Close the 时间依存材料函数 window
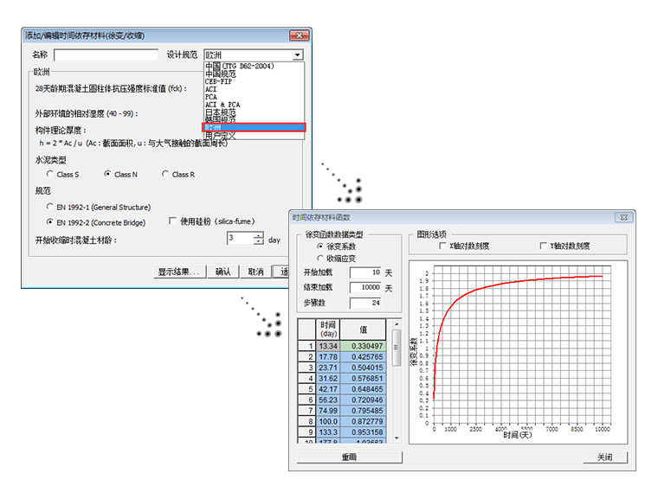The height and width of the screenshot is (499, 658). 624,217
